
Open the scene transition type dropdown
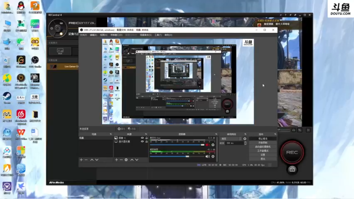(x=231, y=139)
